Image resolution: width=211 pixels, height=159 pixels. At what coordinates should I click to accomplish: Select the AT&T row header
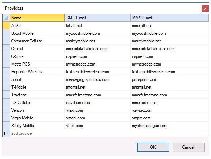[x=6, y=25]
